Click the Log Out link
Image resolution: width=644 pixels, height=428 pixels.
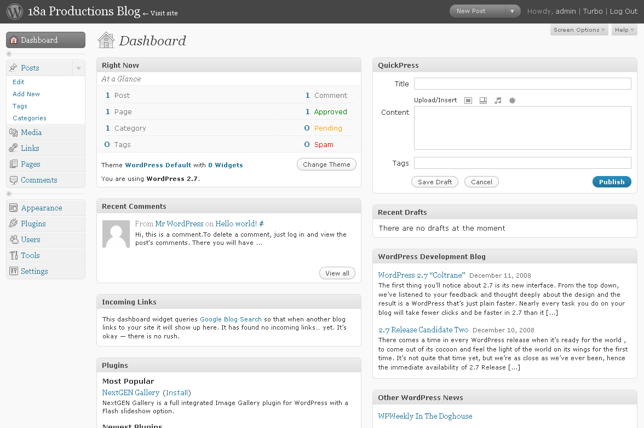(x=623, y=11)
